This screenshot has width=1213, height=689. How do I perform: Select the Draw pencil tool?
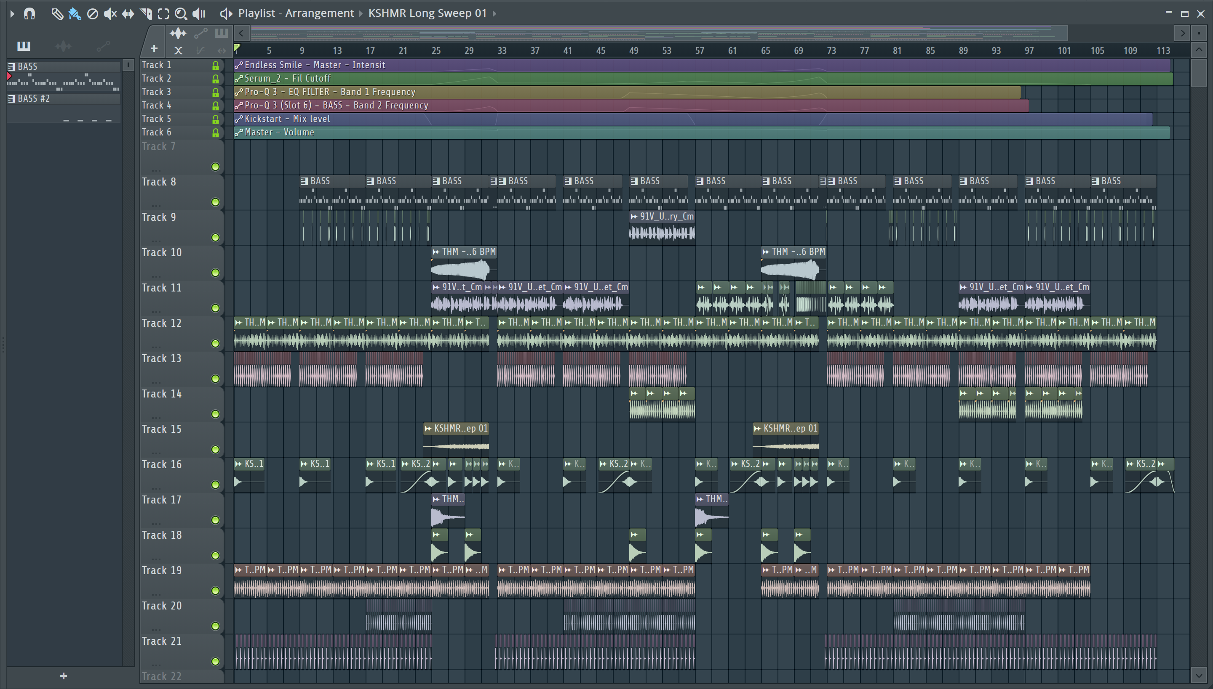[57, 14]
